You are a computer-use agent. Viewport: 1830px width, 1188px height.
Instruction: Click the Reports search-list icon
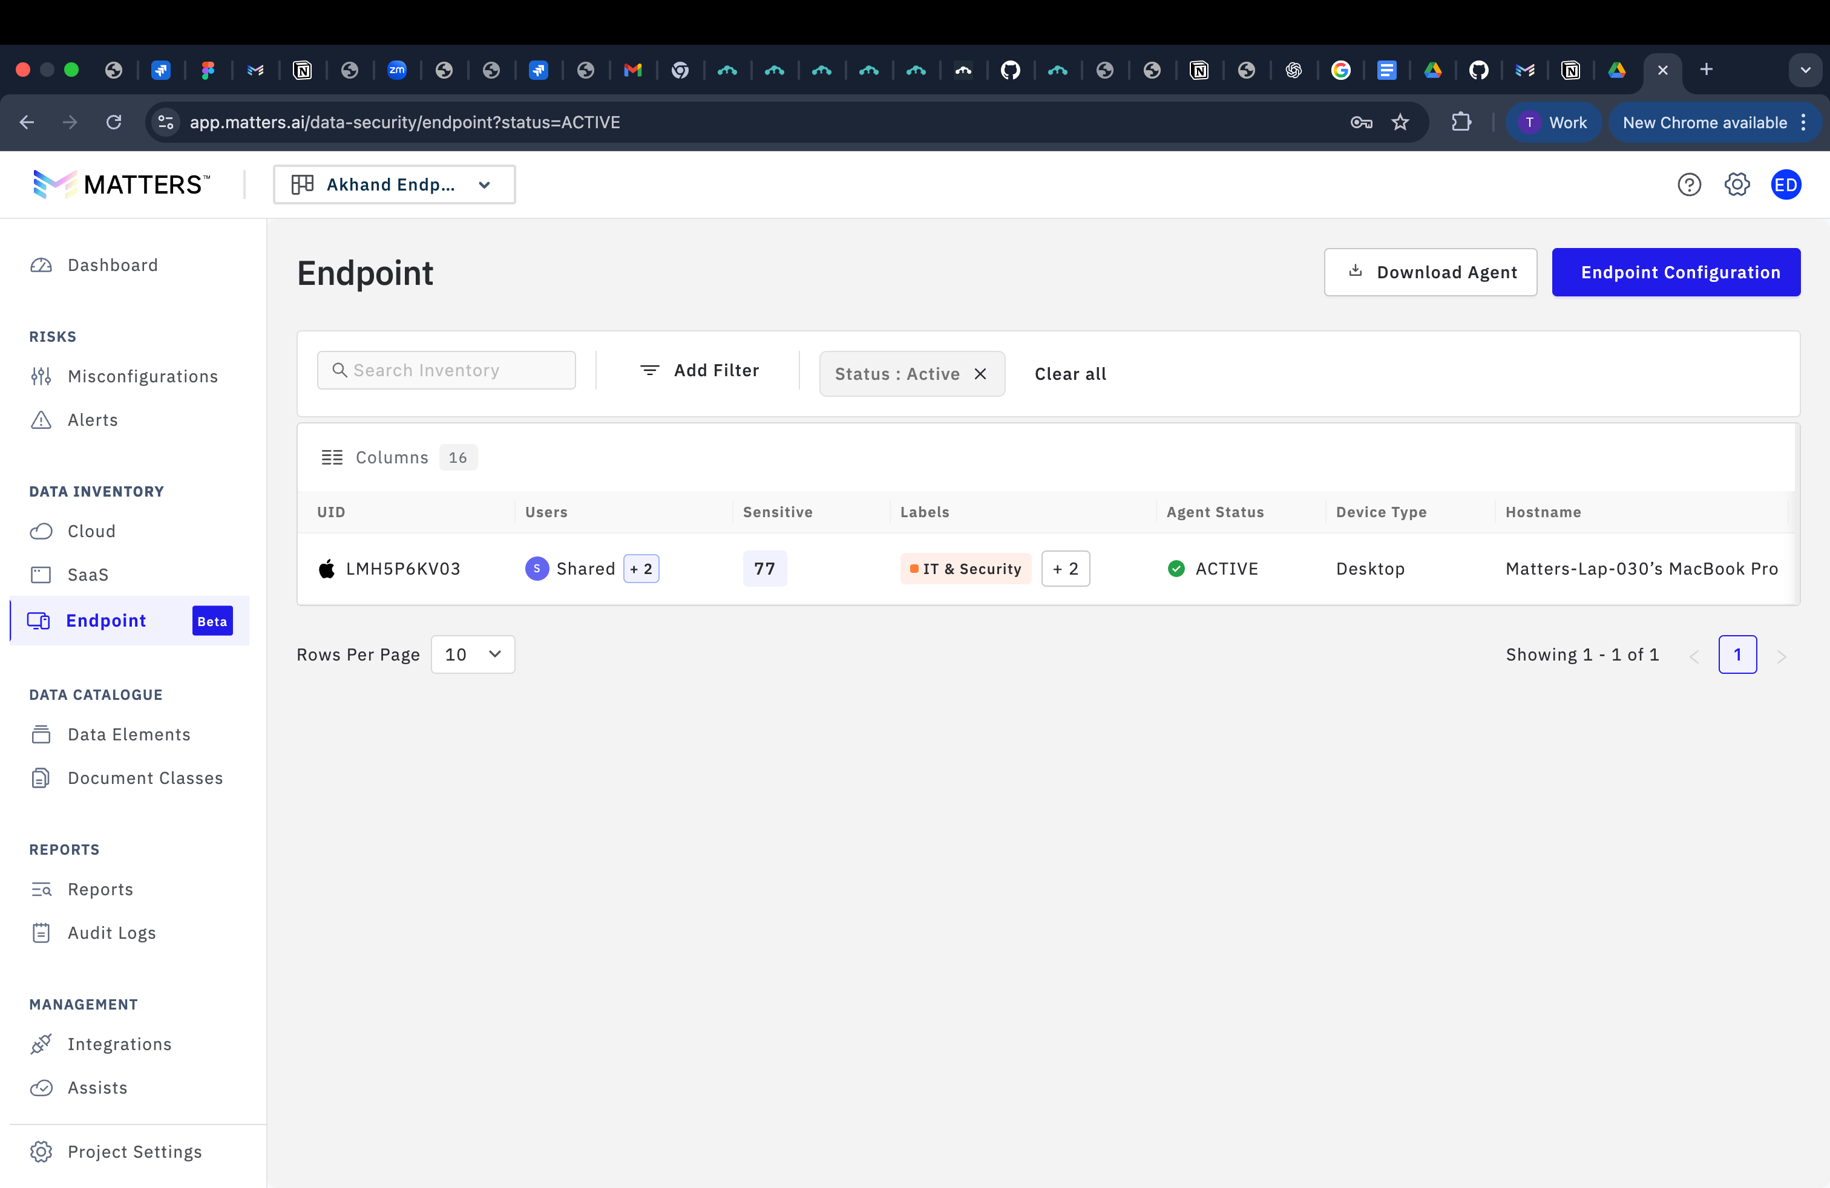(41, 889)
